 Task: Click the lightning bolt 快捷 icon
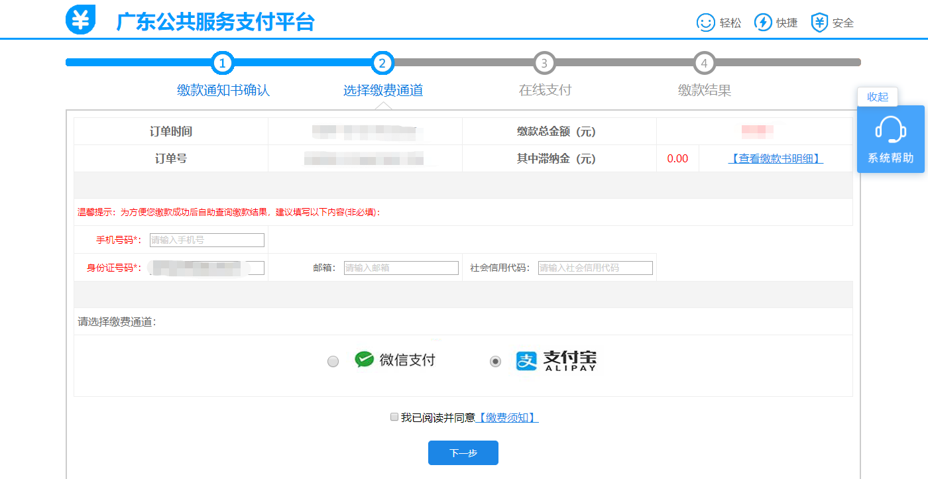pyautogui.click(x=763, y=23)
